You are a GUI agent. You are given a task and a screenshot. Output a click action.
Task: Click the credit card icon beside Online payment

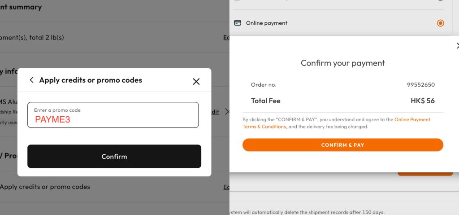tap(238, 23)
